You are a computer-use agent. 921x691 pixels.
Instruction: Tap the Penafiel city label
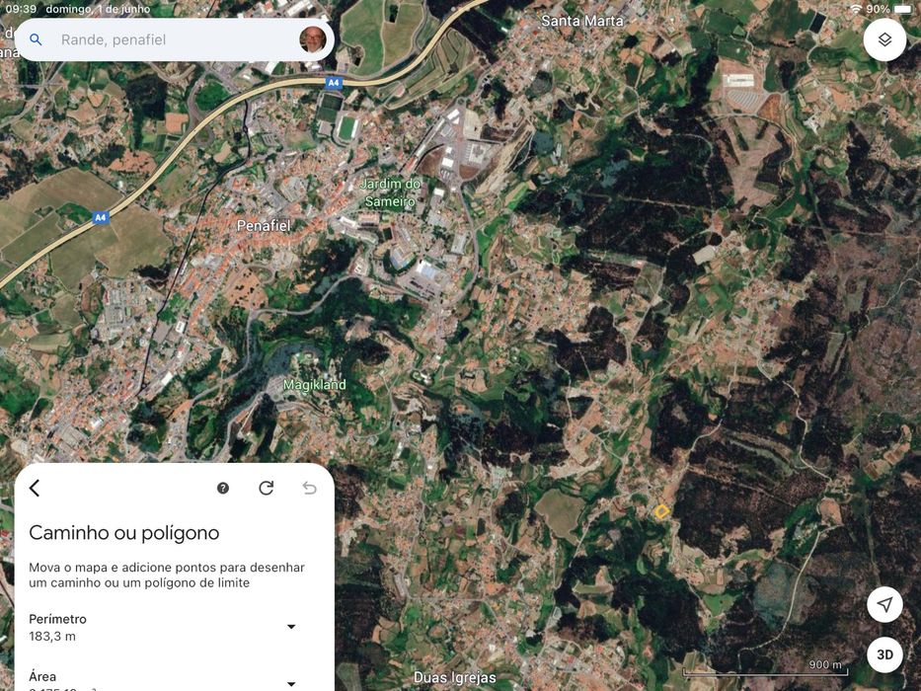(264, 226)
